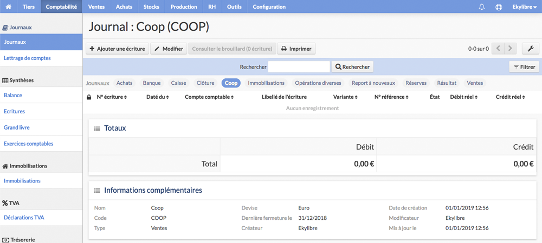Select the Achats journal tab
The width and height of the screenshot is (542, 243).
(x=125, y=83)
